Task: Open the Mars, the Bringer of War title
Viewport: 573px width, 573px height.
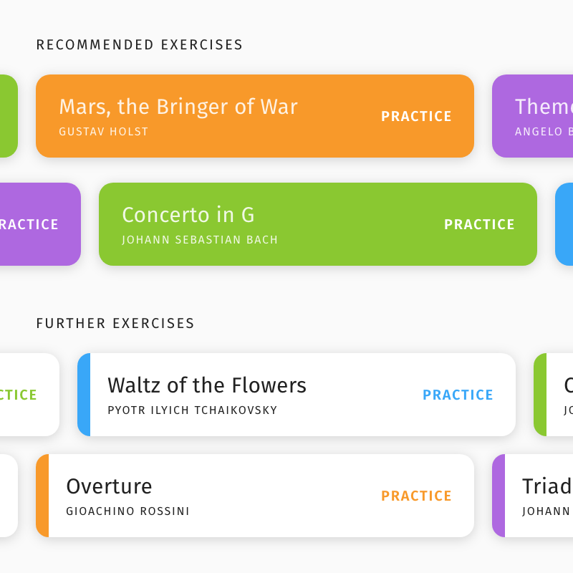Action: pyautogui.click(x=178, y=107)
